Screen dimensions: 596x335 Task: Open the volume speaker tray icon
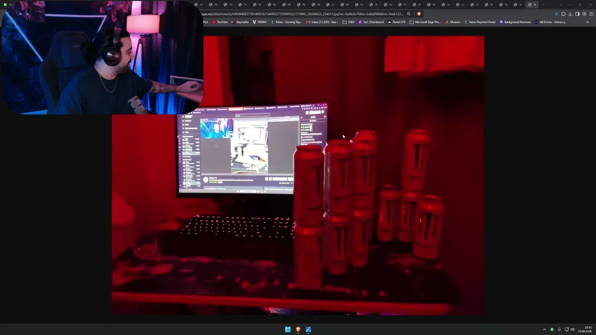(573, 329)
